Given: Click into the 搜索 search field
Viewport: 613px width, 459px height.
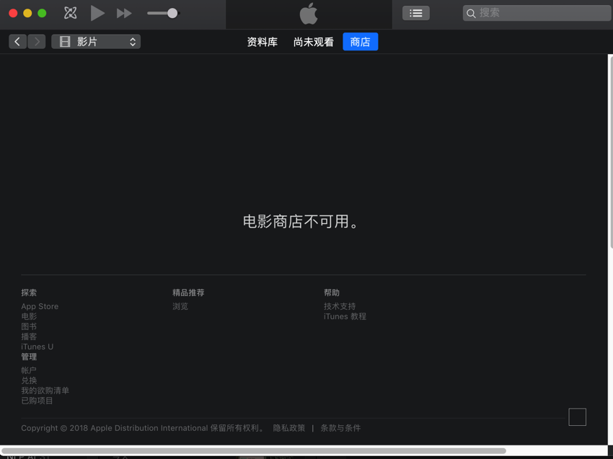Looking at the screenshot, I should tap(537, 13).
